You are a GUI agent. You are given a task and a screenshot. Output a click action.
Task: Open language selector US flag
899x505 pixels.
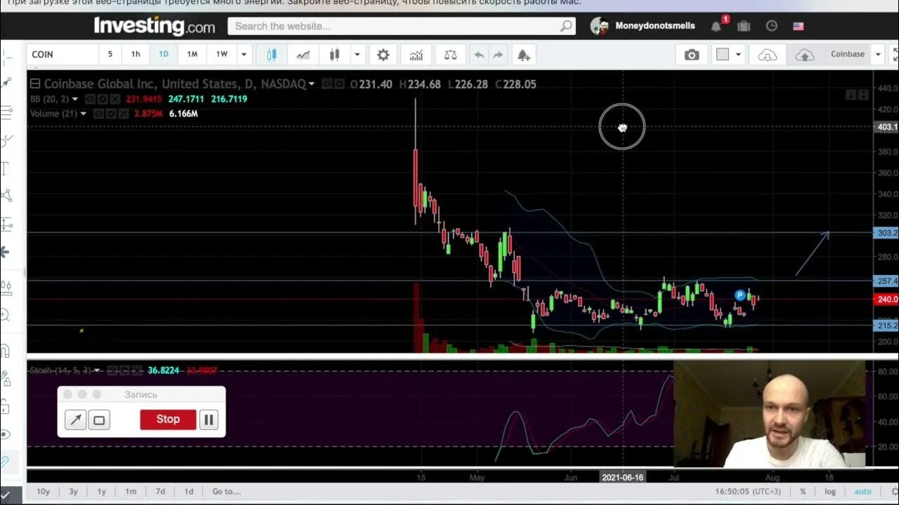pyautogui.click(x=799, y=26)
